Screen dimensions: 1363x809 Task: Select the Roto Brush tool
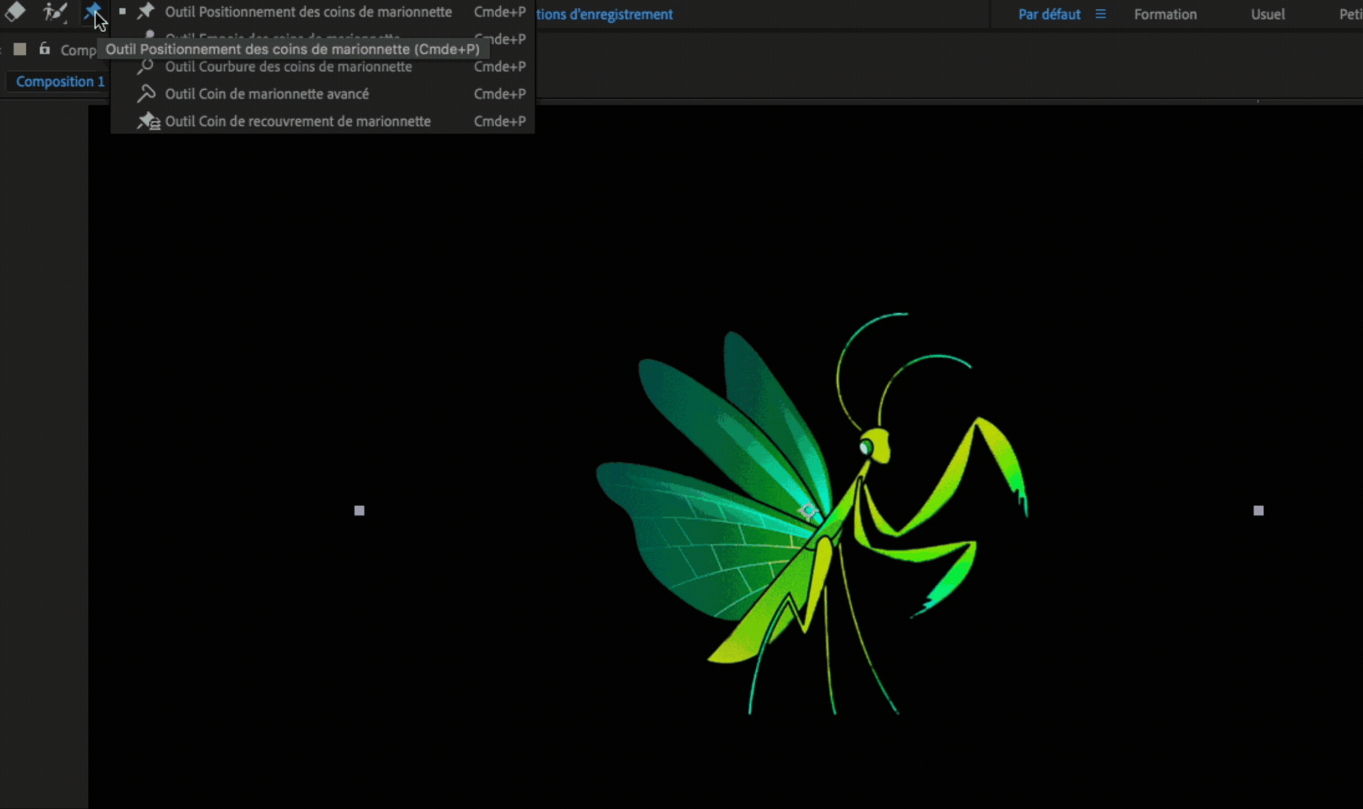click(54, 12)
